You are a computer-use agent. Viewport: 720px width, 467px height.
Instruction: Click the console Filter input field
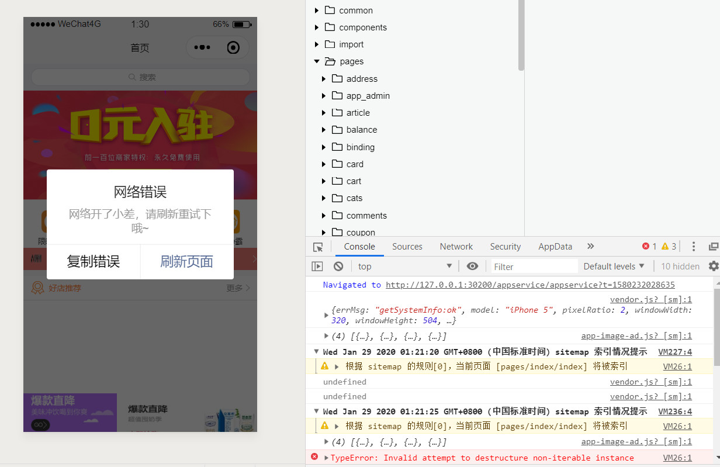[534, 267]
